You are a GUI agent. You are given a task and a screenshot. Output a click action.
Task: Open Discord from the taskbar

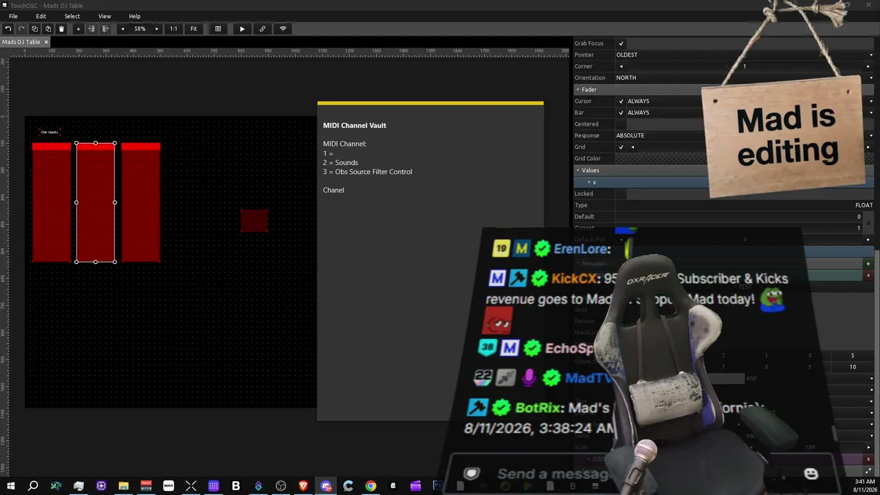tap(326, 486)
